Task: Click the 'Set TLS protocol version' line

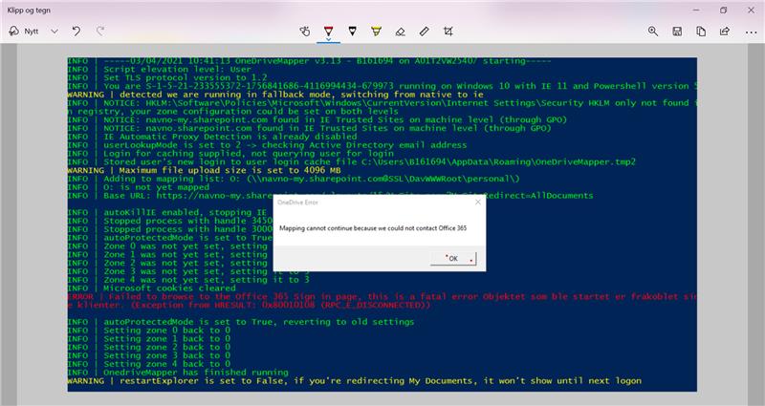Action: point(167,77)
